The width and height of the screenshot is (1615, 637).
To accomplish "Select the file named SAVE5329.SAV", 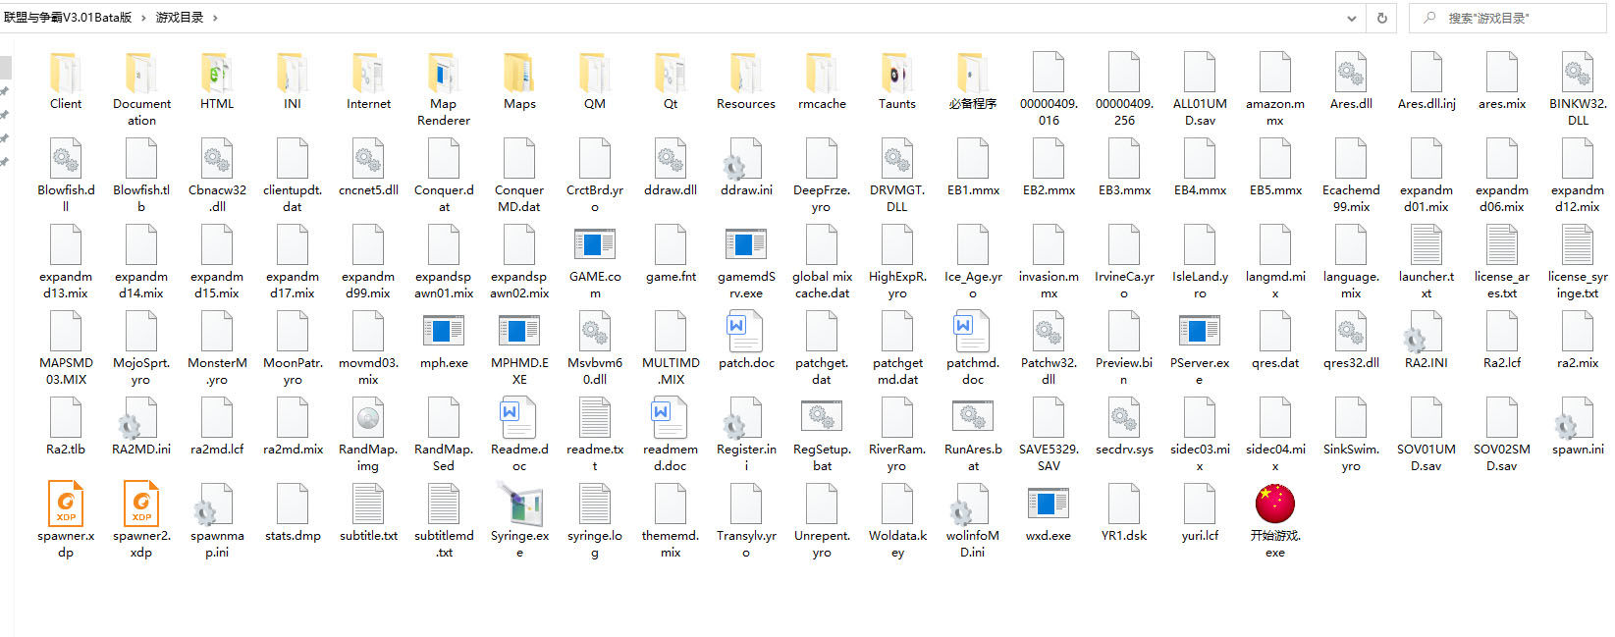I will coord(1049,437).
